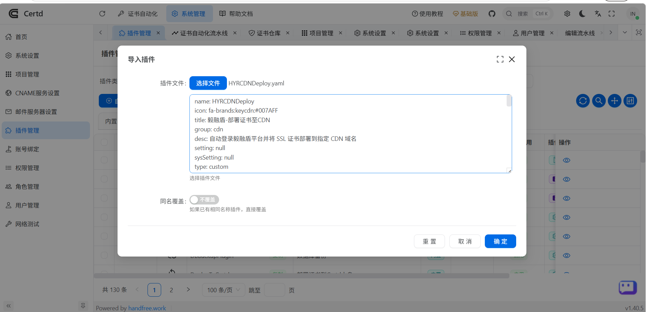Open the language translation icon
Screen dimensions: 647x312
598,14
